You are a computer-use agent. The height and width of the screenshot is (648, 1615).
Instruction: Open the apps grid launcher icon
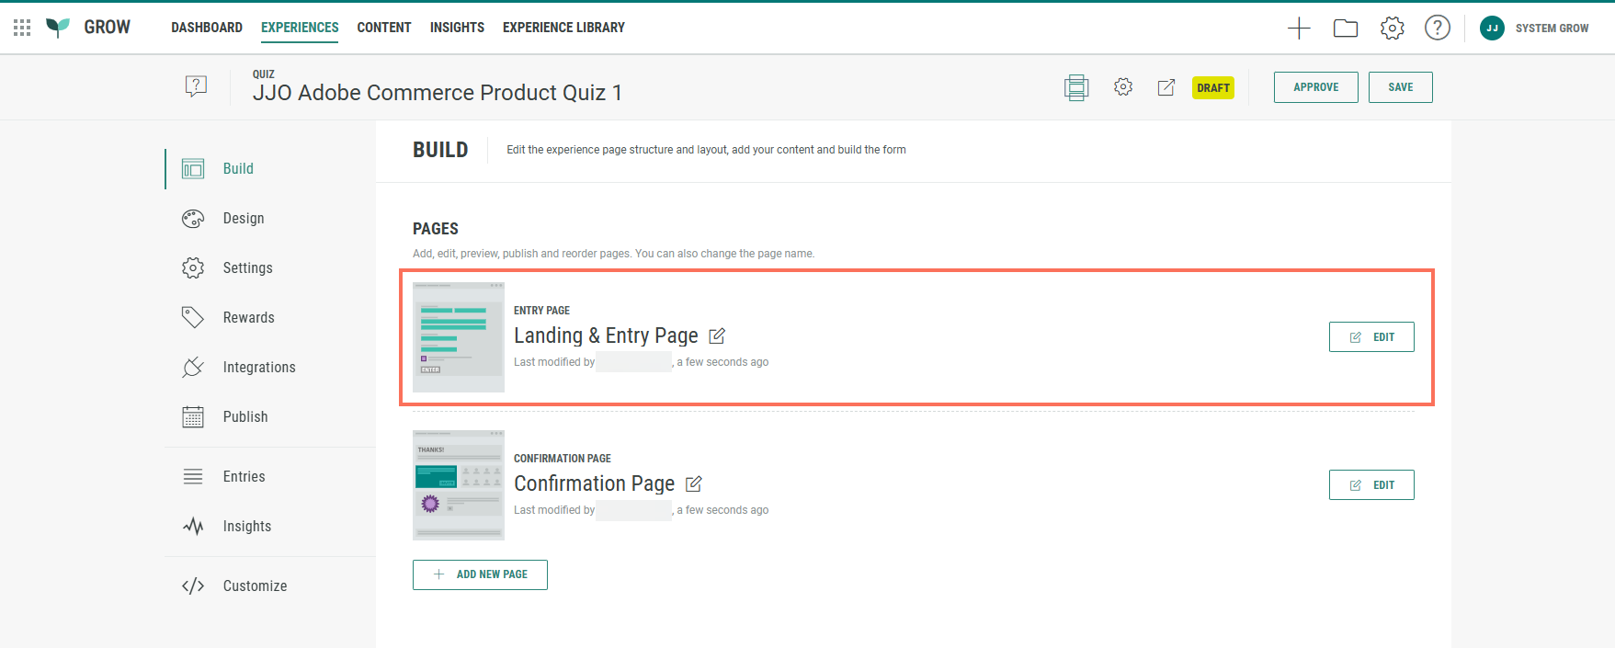22,28
